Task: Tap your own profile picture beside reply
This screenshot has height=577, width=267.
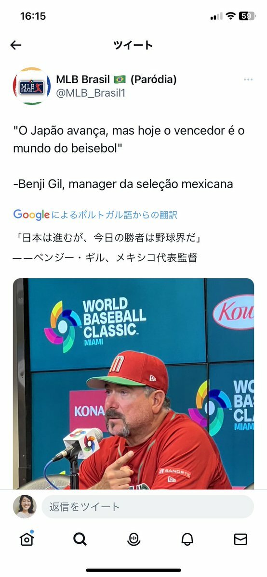Action: pyautogui.click(x=25, y=507)
